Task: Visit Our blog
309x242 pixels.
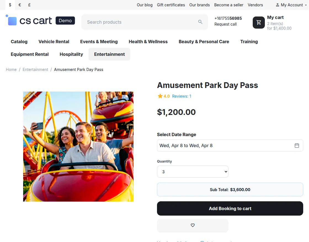Action: tap(145, 5)
